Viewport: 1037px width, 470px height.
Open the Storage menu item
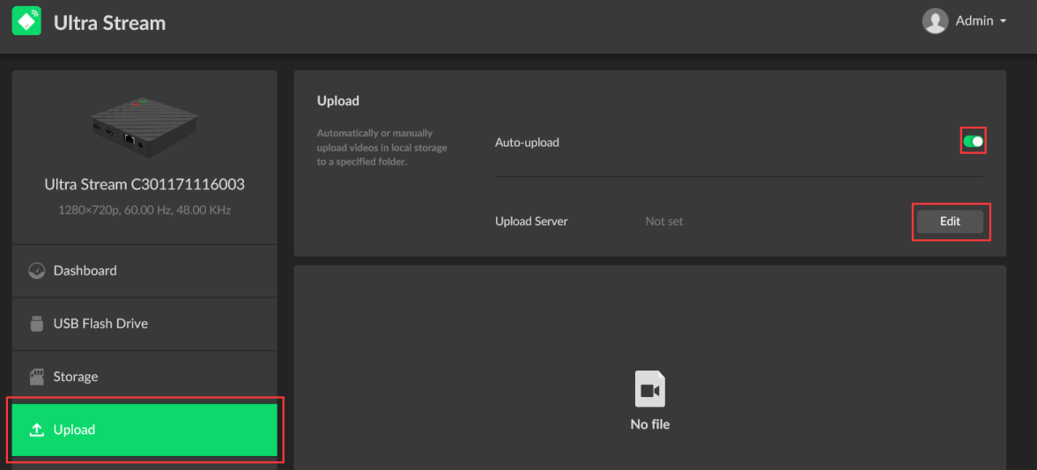[144, 377]
